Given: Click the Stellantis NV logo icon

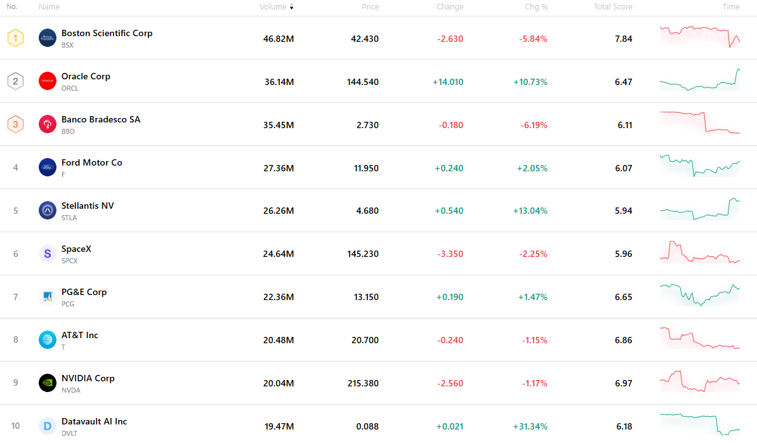Looking at the screenshot, I should (48, 211).
